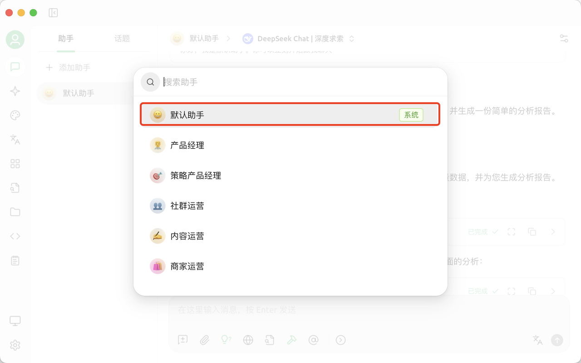
Task: Choose 策略产品经理 from the assistant list
Action: tap(196, 176)
